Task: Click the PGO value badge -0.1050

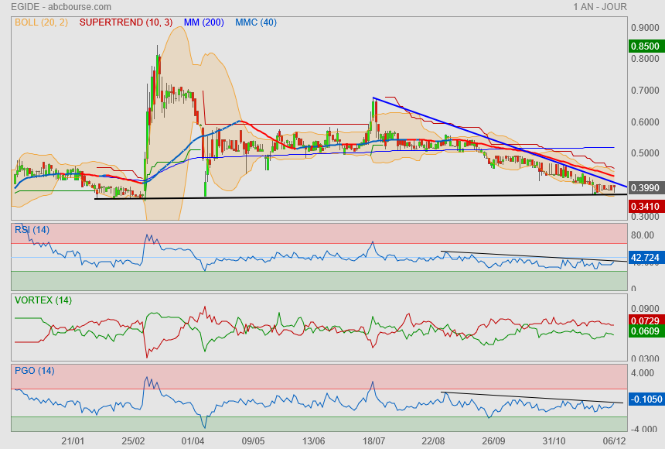Action: (x=645, y=399)
